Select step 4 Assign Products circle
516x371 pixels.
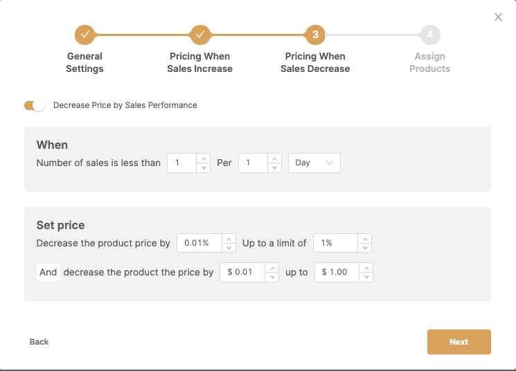(430, 35)
